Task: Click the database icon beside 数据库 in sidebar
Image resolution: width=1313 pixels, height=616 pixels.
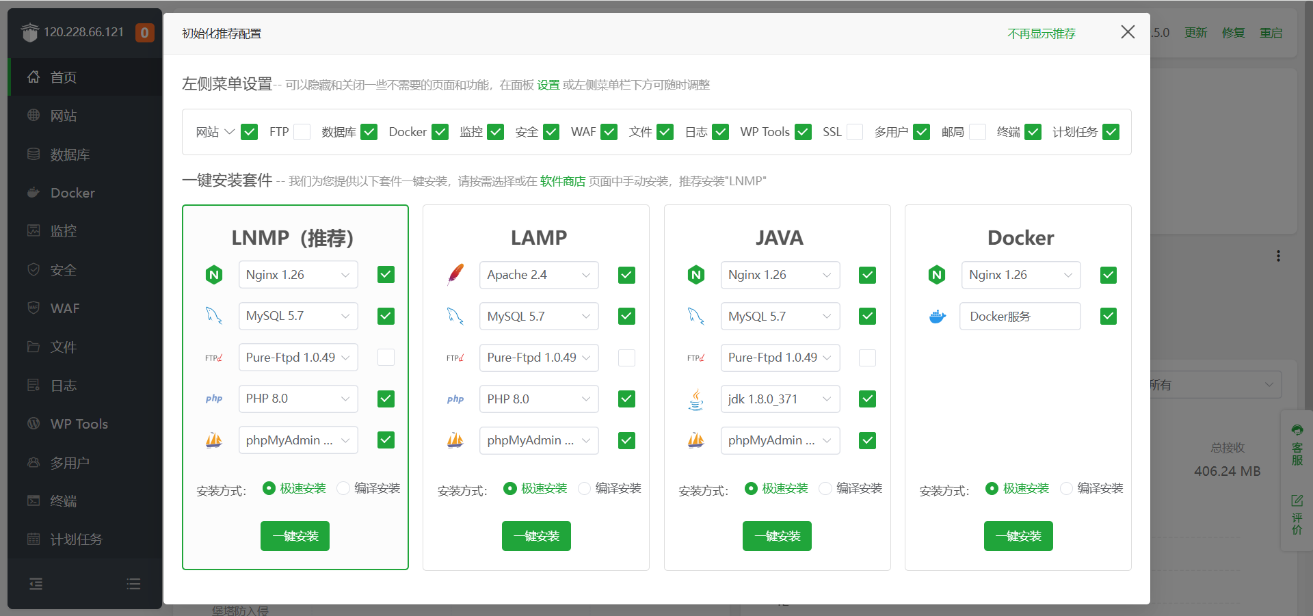Action: pos(34,155)
